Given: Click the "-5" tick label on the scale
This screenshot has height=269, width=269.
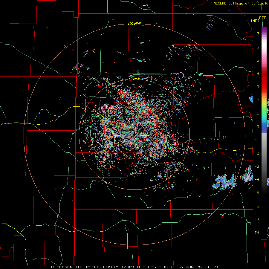Looking at the screenshot, I should coord(257,193).
